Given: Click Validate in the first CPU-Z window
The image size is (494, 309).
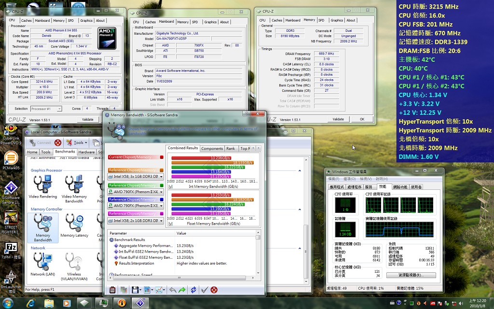Looking at the screenshot, I should (x=88, y=120).
